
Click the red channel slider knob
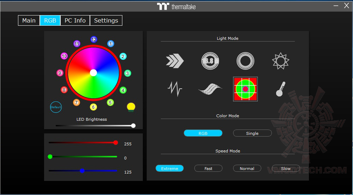pos(115,143)
